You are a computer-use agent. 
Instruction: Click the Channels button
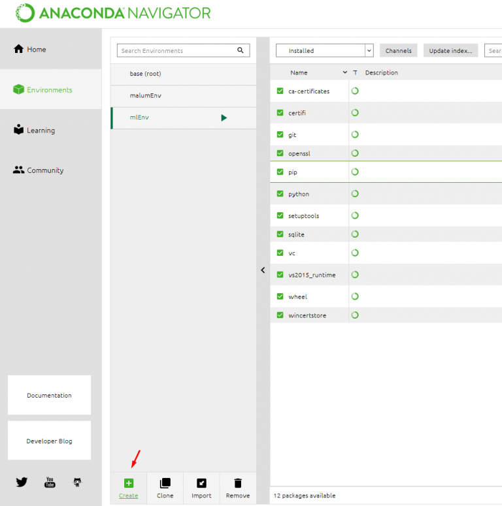pyautogui.click(x=398, y=51)
